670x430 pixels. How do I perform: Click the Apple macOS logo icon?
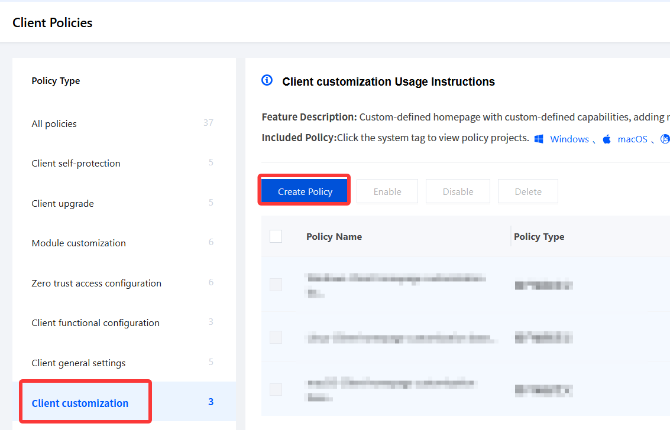tap(607, 139)
